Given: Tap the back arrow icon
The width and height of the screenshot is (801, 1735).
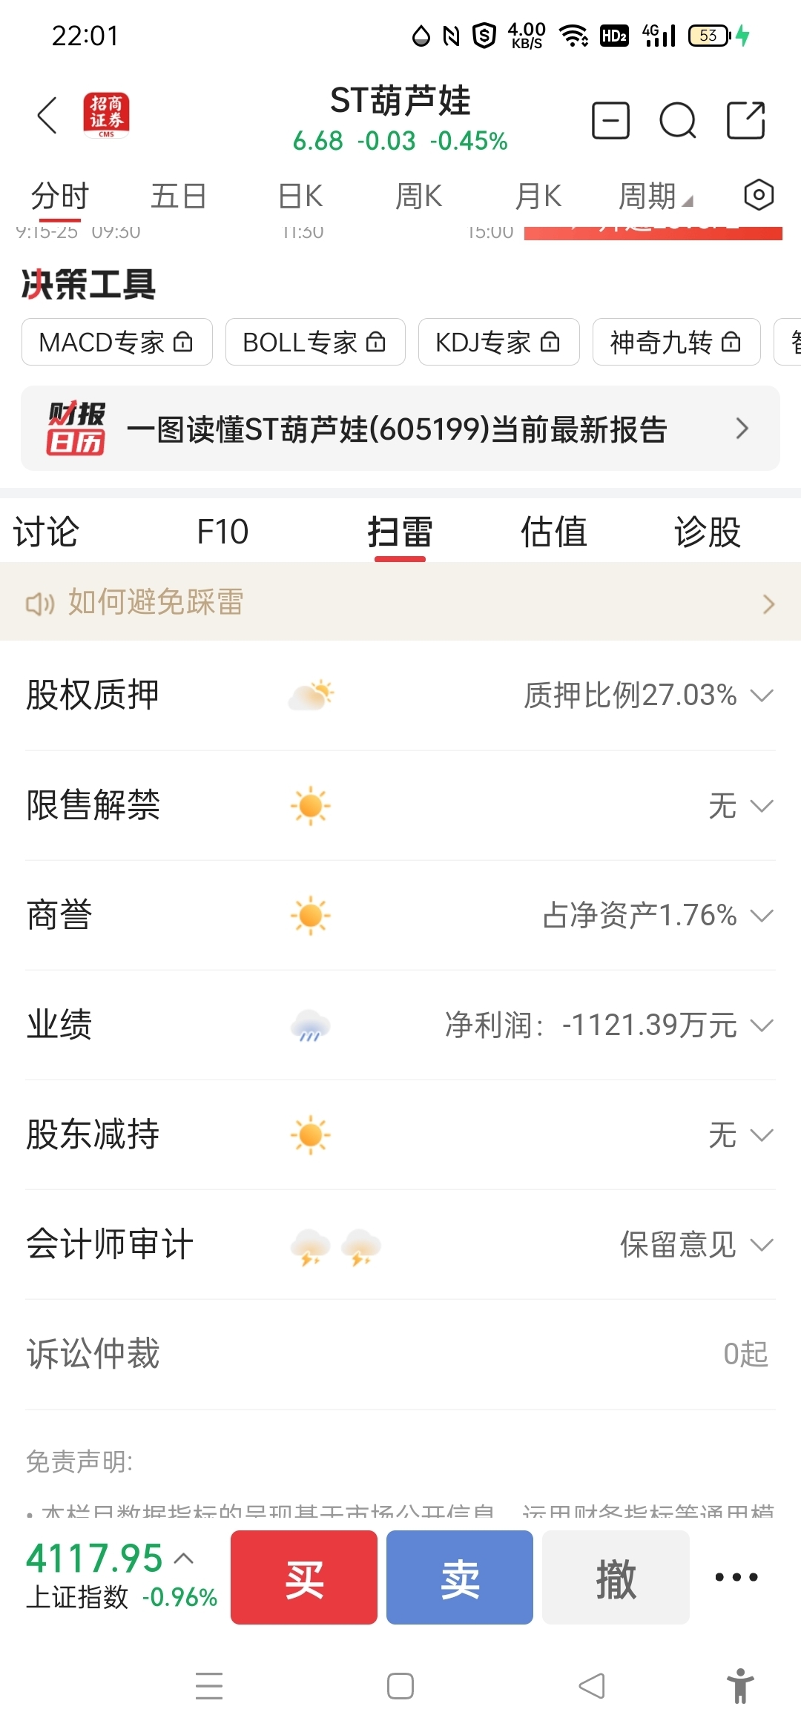Looking at the screenshot, I should [x=47, y=116].
